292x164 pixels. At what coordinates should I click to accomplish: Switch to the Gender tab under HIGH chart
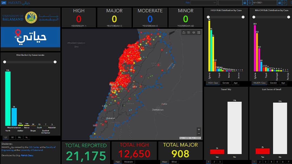pos(226,83)
